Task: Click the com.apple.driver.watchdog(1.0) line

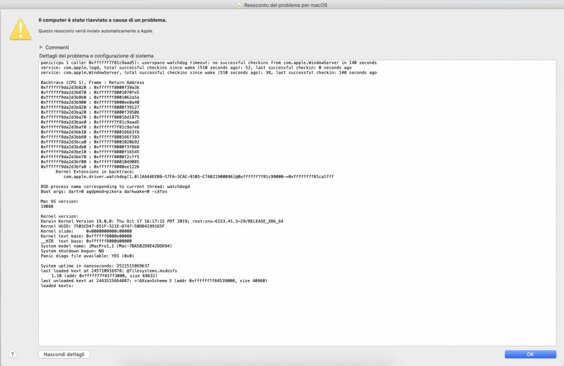Action: pos(199,177)
